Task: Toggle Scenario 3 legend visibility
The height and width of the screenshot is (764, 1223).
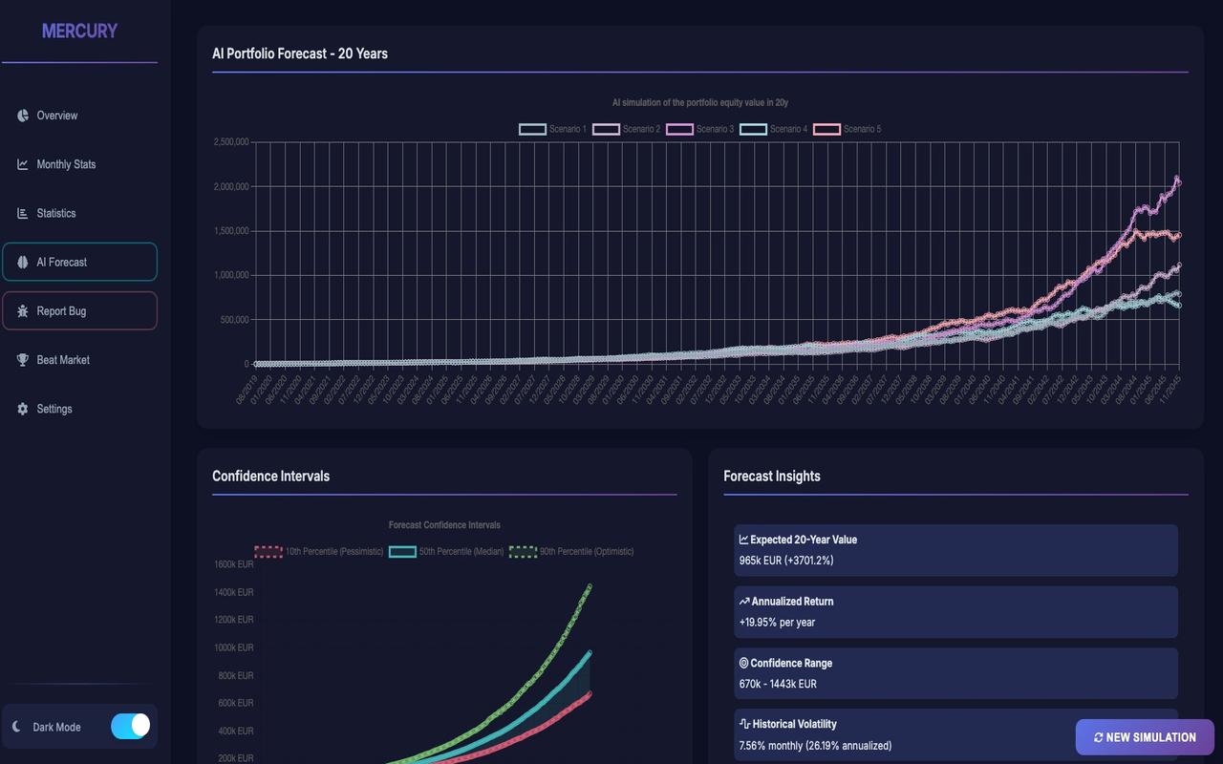Action: pos(700,129)
